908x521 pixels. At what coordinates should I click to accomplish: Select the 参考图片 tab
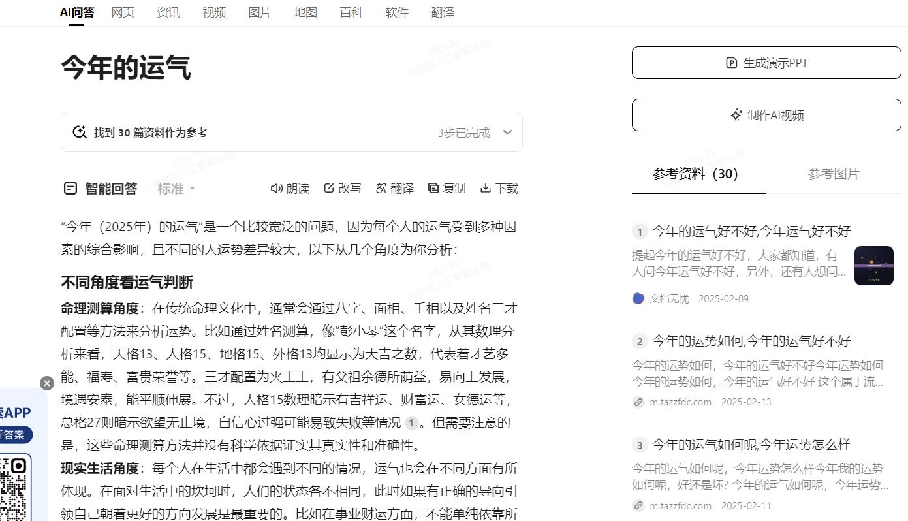834,174
